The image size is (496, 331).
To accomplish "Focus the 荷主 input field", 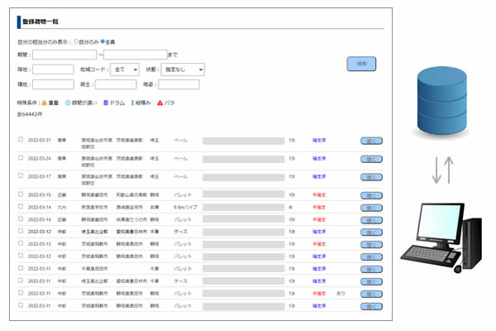I will point(110,84).
